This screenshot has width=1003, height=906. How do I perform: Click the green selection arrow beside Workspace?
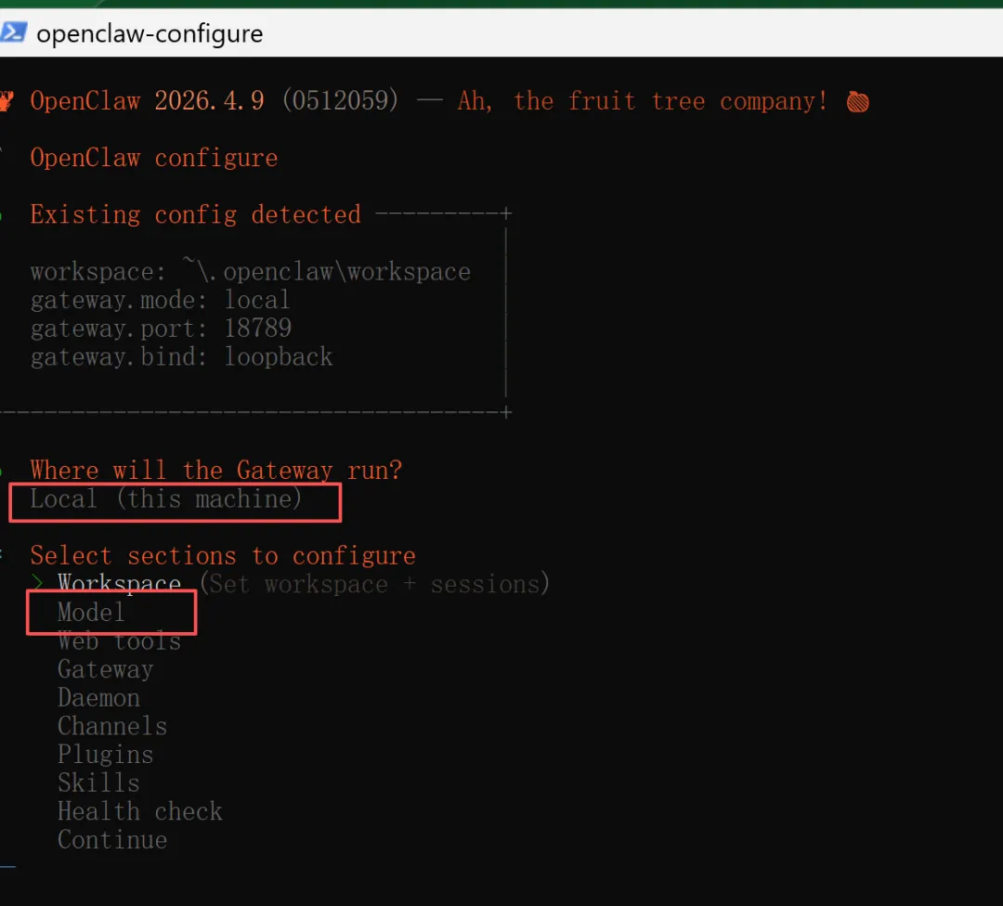[x=37, y=583]
